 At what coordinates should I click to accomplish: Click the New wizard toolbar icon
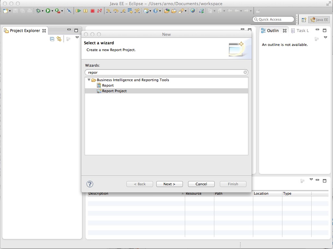pos(5,11)
